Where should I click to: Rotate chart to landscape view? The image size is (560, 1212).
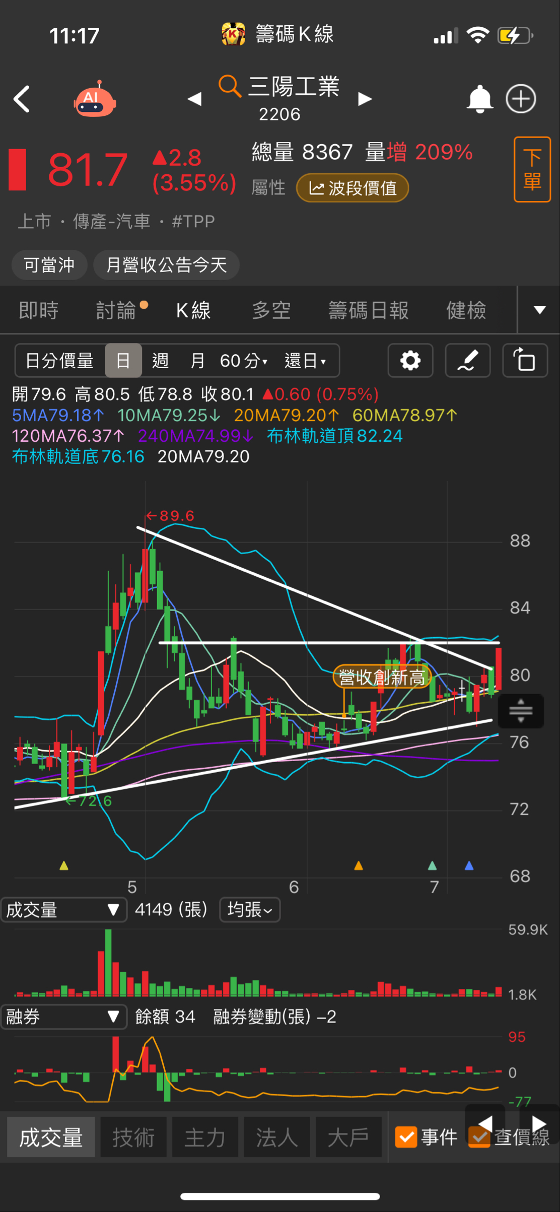click(525, 361)
